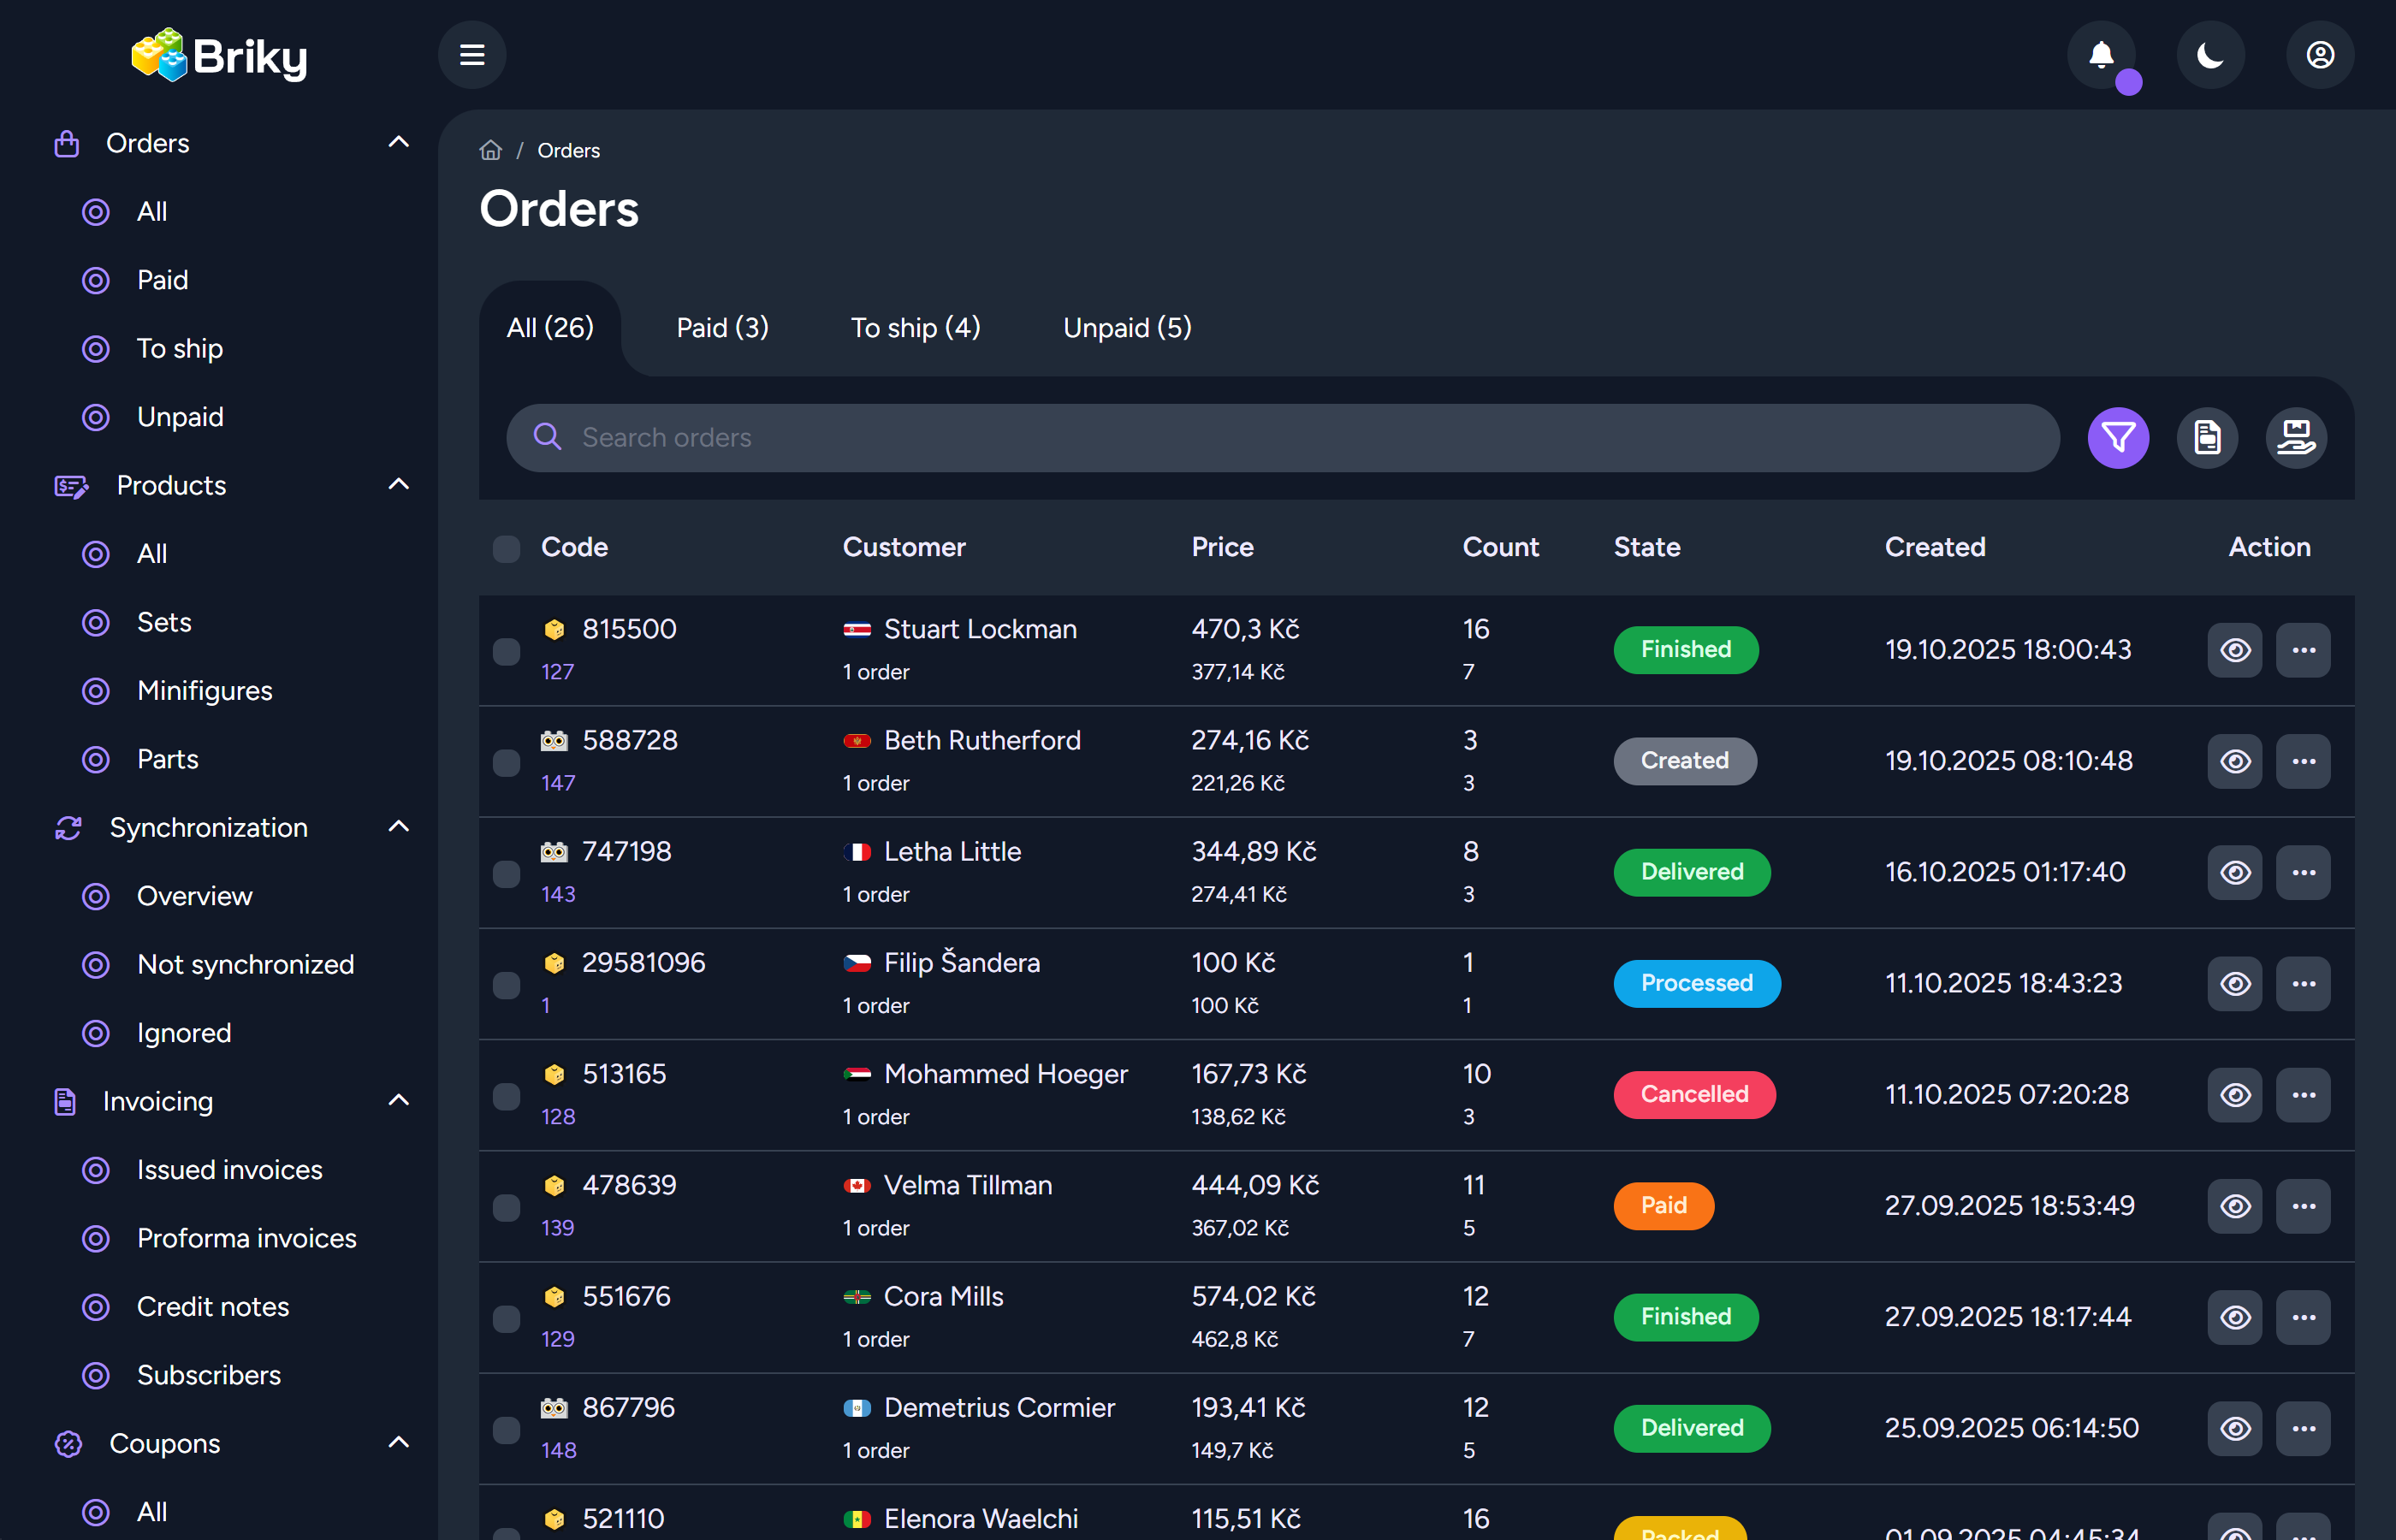This screenshot has width=2396, height=1540.
Task: Collapse the Invoicing sidebar group
Action: 398,1101
